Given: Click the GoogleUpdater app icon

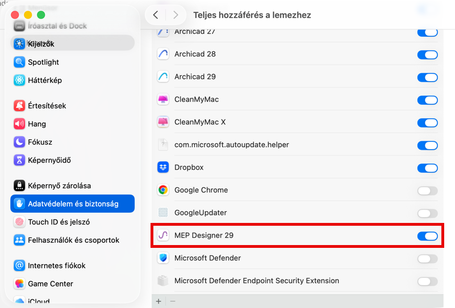Looking at the screenshot, I should [x=163, y=213].
